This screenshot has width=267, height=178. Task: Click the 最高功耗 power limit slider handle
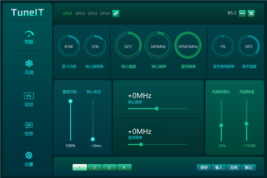coord(70,101)
